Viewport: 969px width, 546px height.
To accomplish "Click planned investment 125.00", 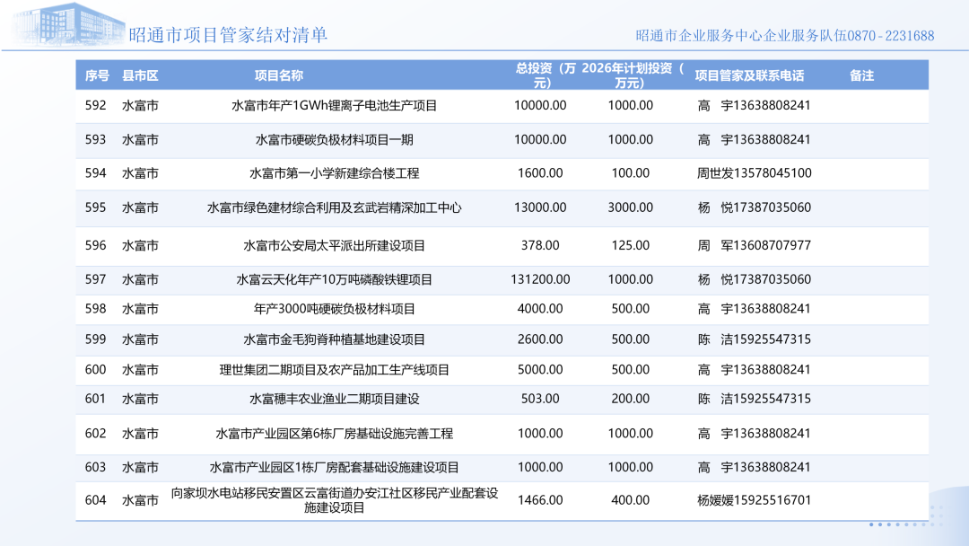I will (x=631, y=245).
